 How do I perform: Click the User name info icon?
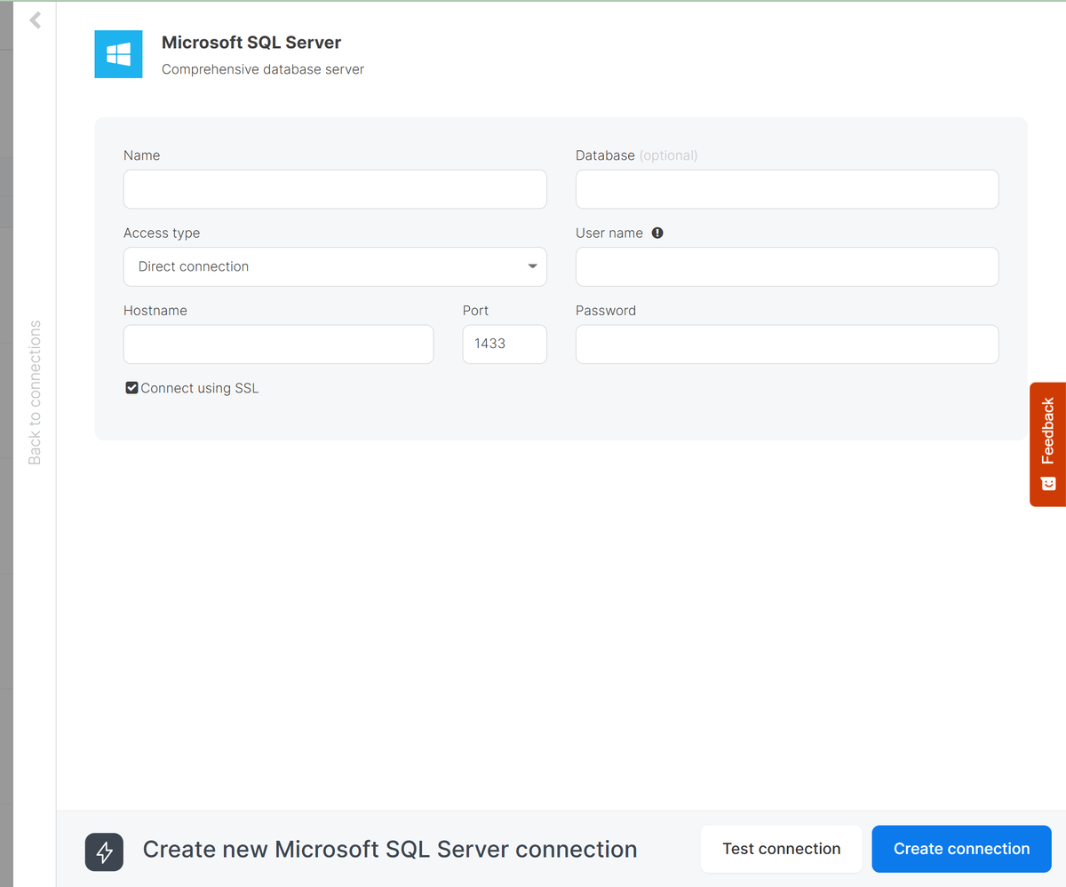coord(657,233)
